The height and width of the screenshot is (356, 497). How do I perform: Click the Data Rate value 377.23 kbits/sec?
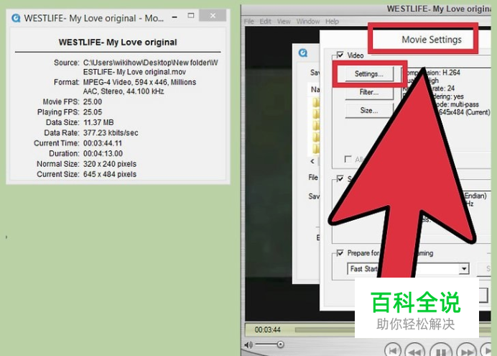(x=111, y=132)
